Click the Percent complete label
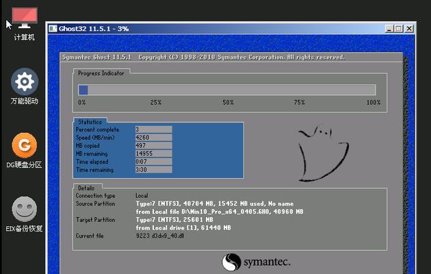Screen dimensions: 431x274 coord(97,129)
